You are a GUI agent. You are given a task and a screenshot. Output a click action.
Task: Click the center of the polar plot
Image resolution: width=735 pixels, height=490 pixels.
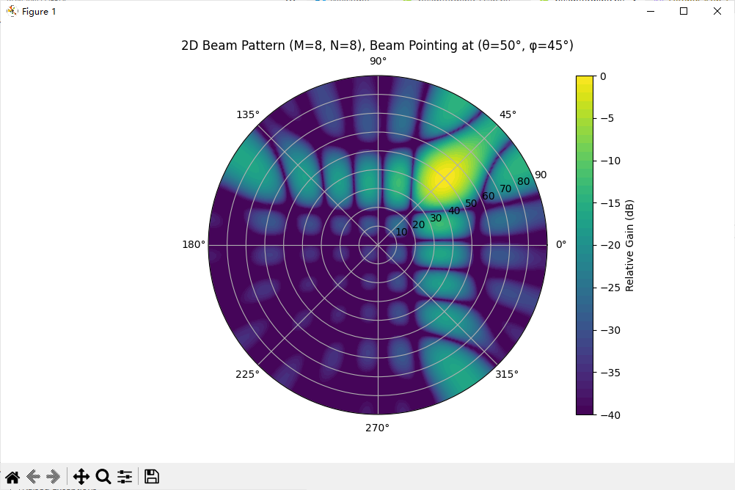tap(378, 245)
